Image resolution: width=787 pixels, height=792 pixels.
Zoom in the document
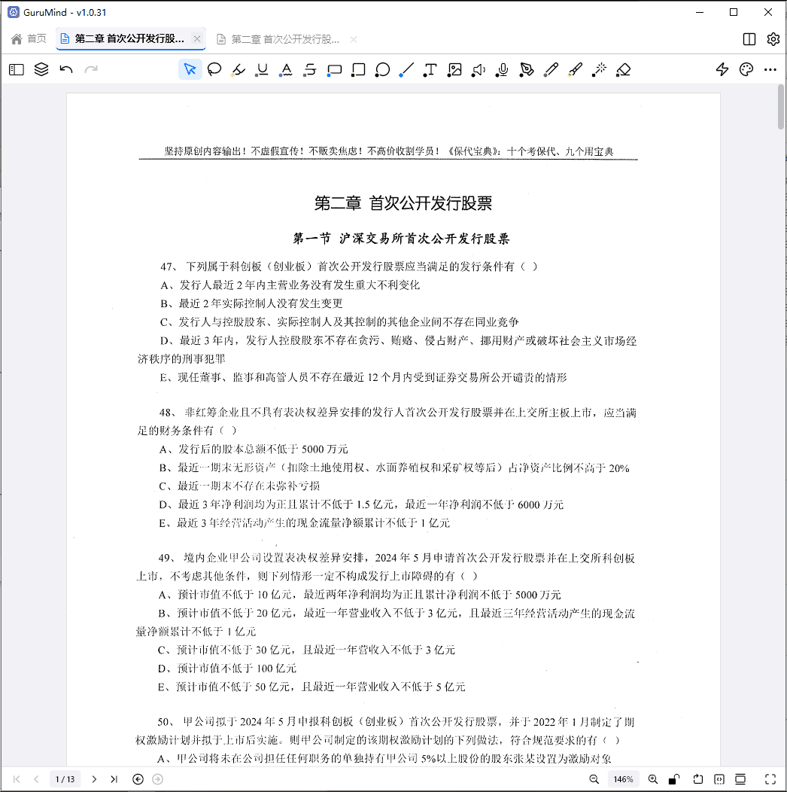tap(653, 779)
